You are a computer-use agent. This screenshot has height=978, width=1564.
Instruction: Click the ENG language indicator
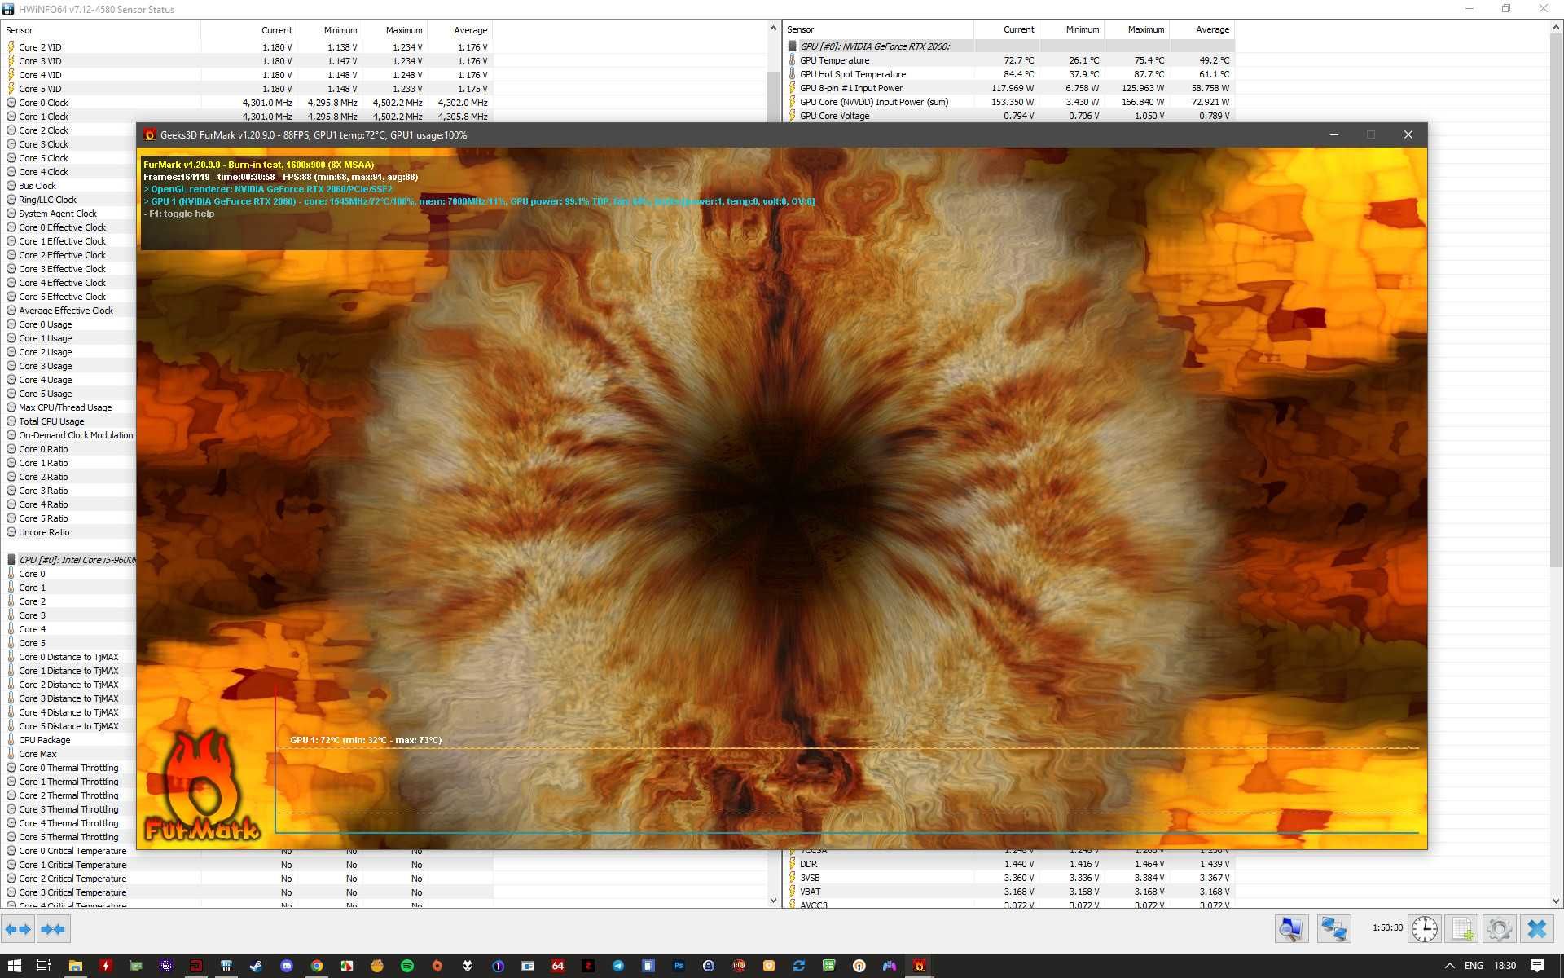pos(1474,966)
